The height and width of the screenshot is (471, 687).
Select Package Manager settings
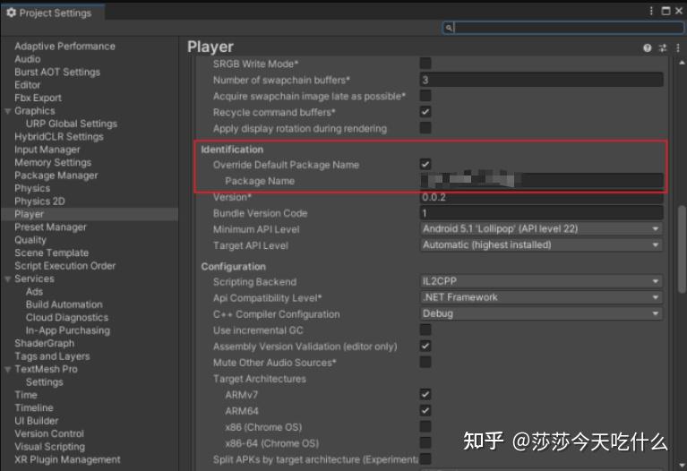point(56,176)
